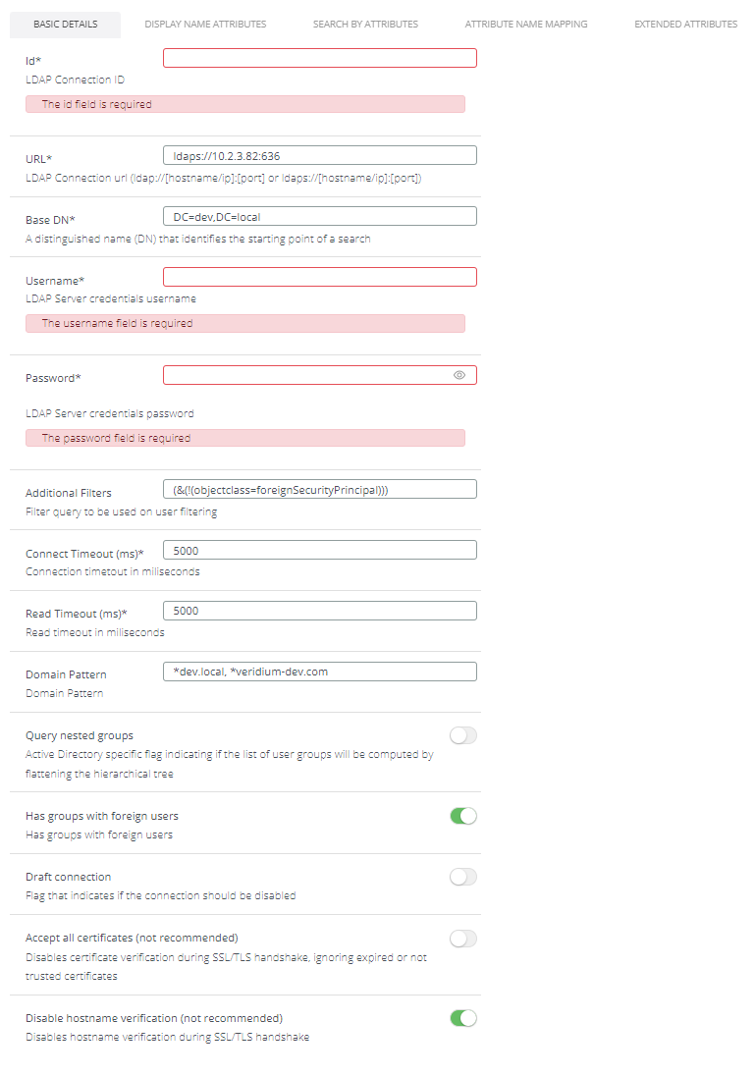Click into the Base DN field

click(319, 216)
